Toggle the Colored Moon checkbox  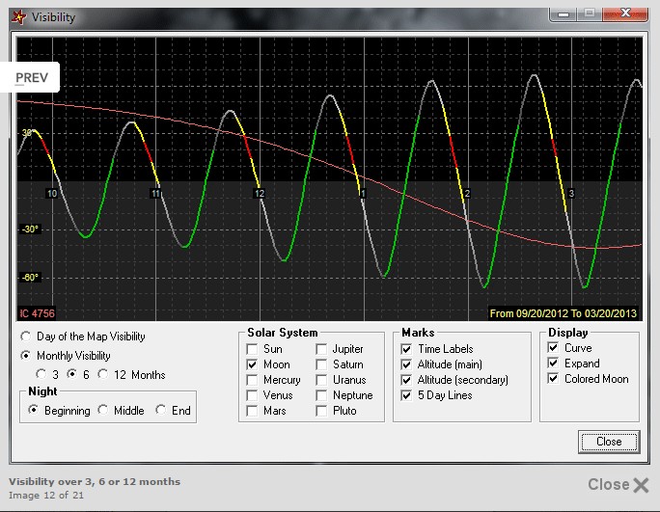(554, 378)
